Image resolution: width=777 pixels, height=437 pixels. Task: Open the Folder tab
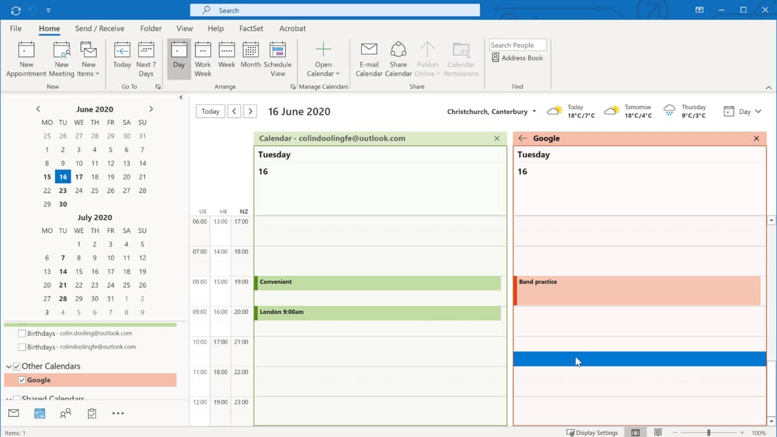pos(151,28)
